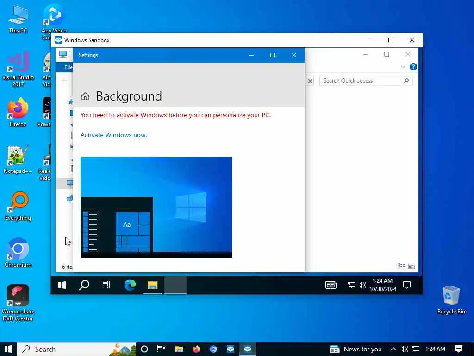
Task: Clear File Explorer address bar X button
Action: tap(310, 81)
